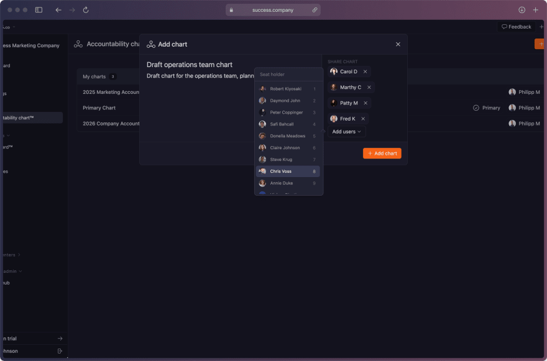
Task: Click the address bar URL success.company
Action: (x=273, y=10)
